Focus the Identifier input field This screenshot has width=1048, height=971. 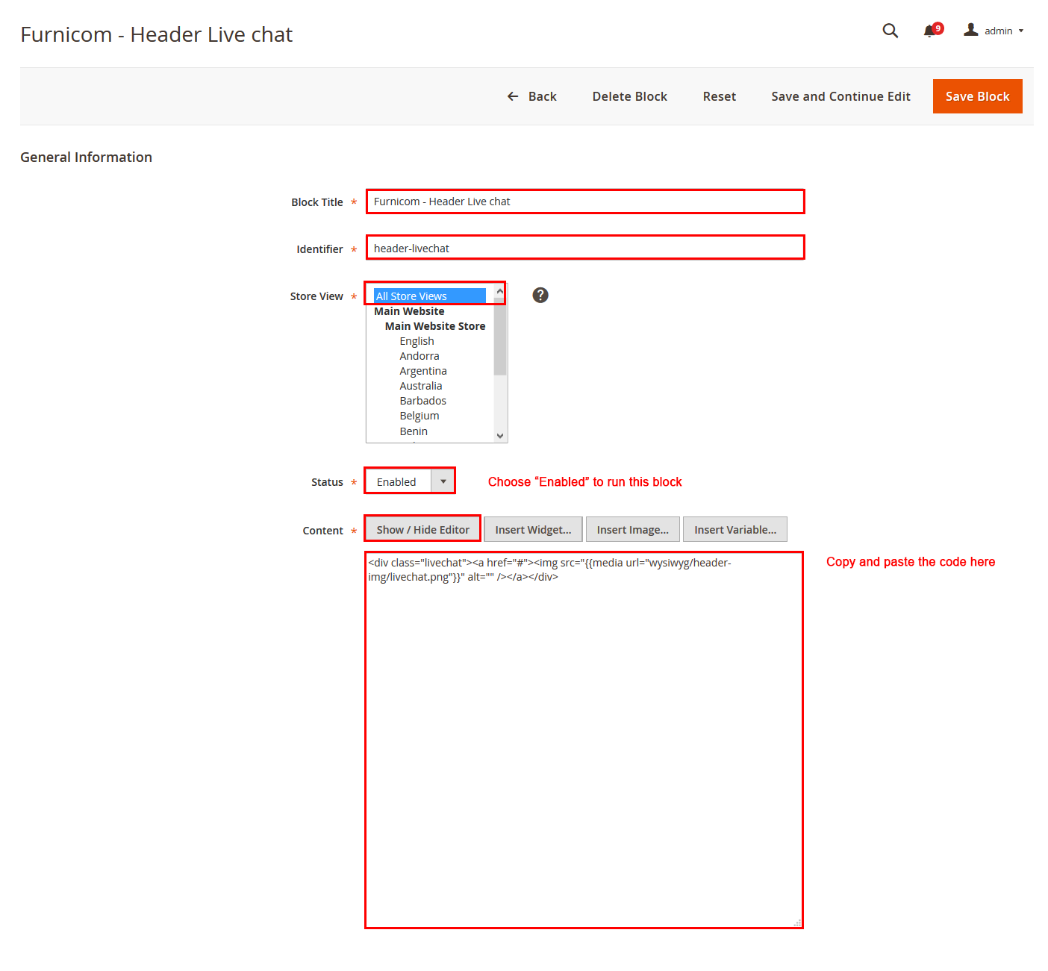[x=585, y=248]
